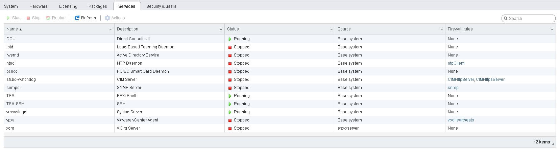
Task: Open Status column dropdown arrow
Action: 331,29
